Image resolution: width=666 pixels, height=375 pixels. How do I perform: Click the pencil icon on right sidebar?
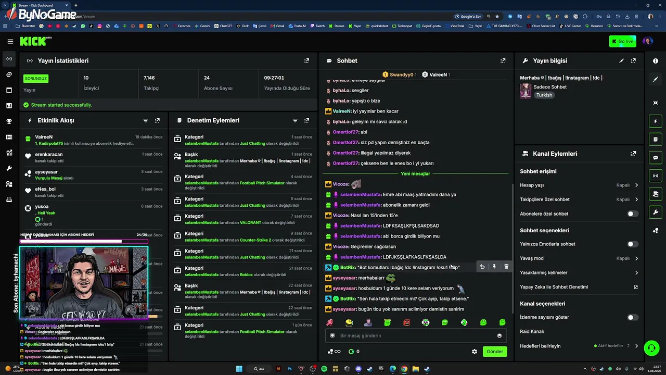[x=656, y=80]
